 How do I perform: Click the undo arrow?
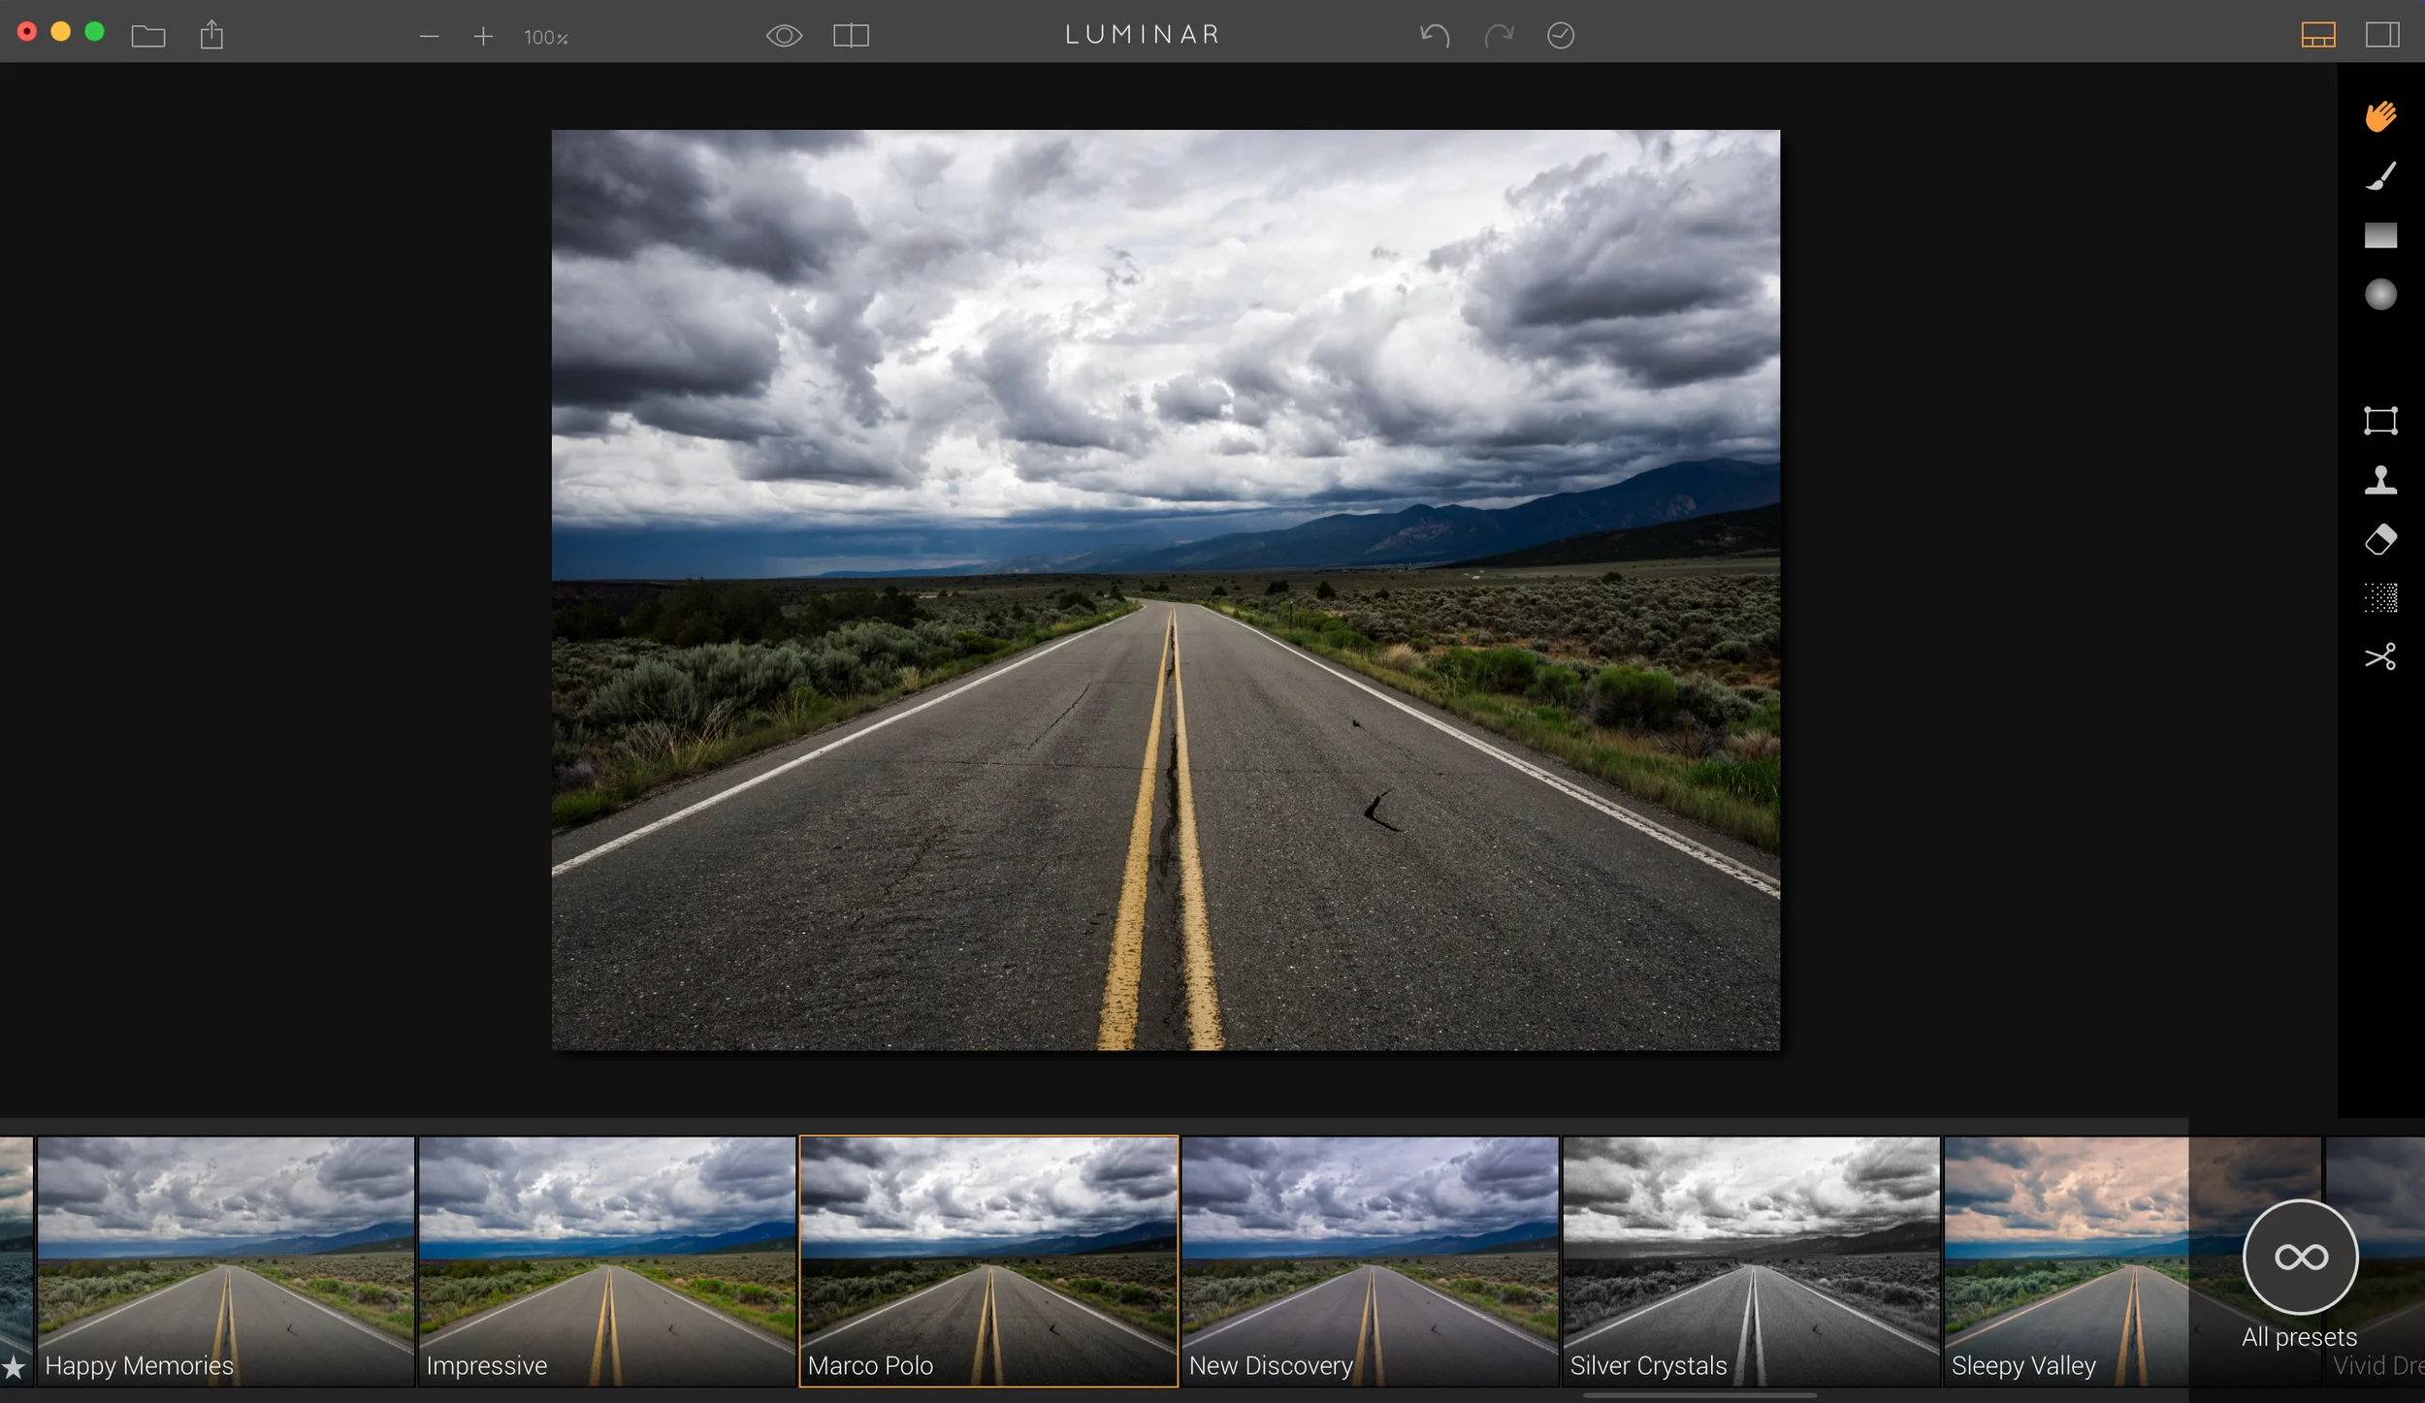tap(1435, 36)
